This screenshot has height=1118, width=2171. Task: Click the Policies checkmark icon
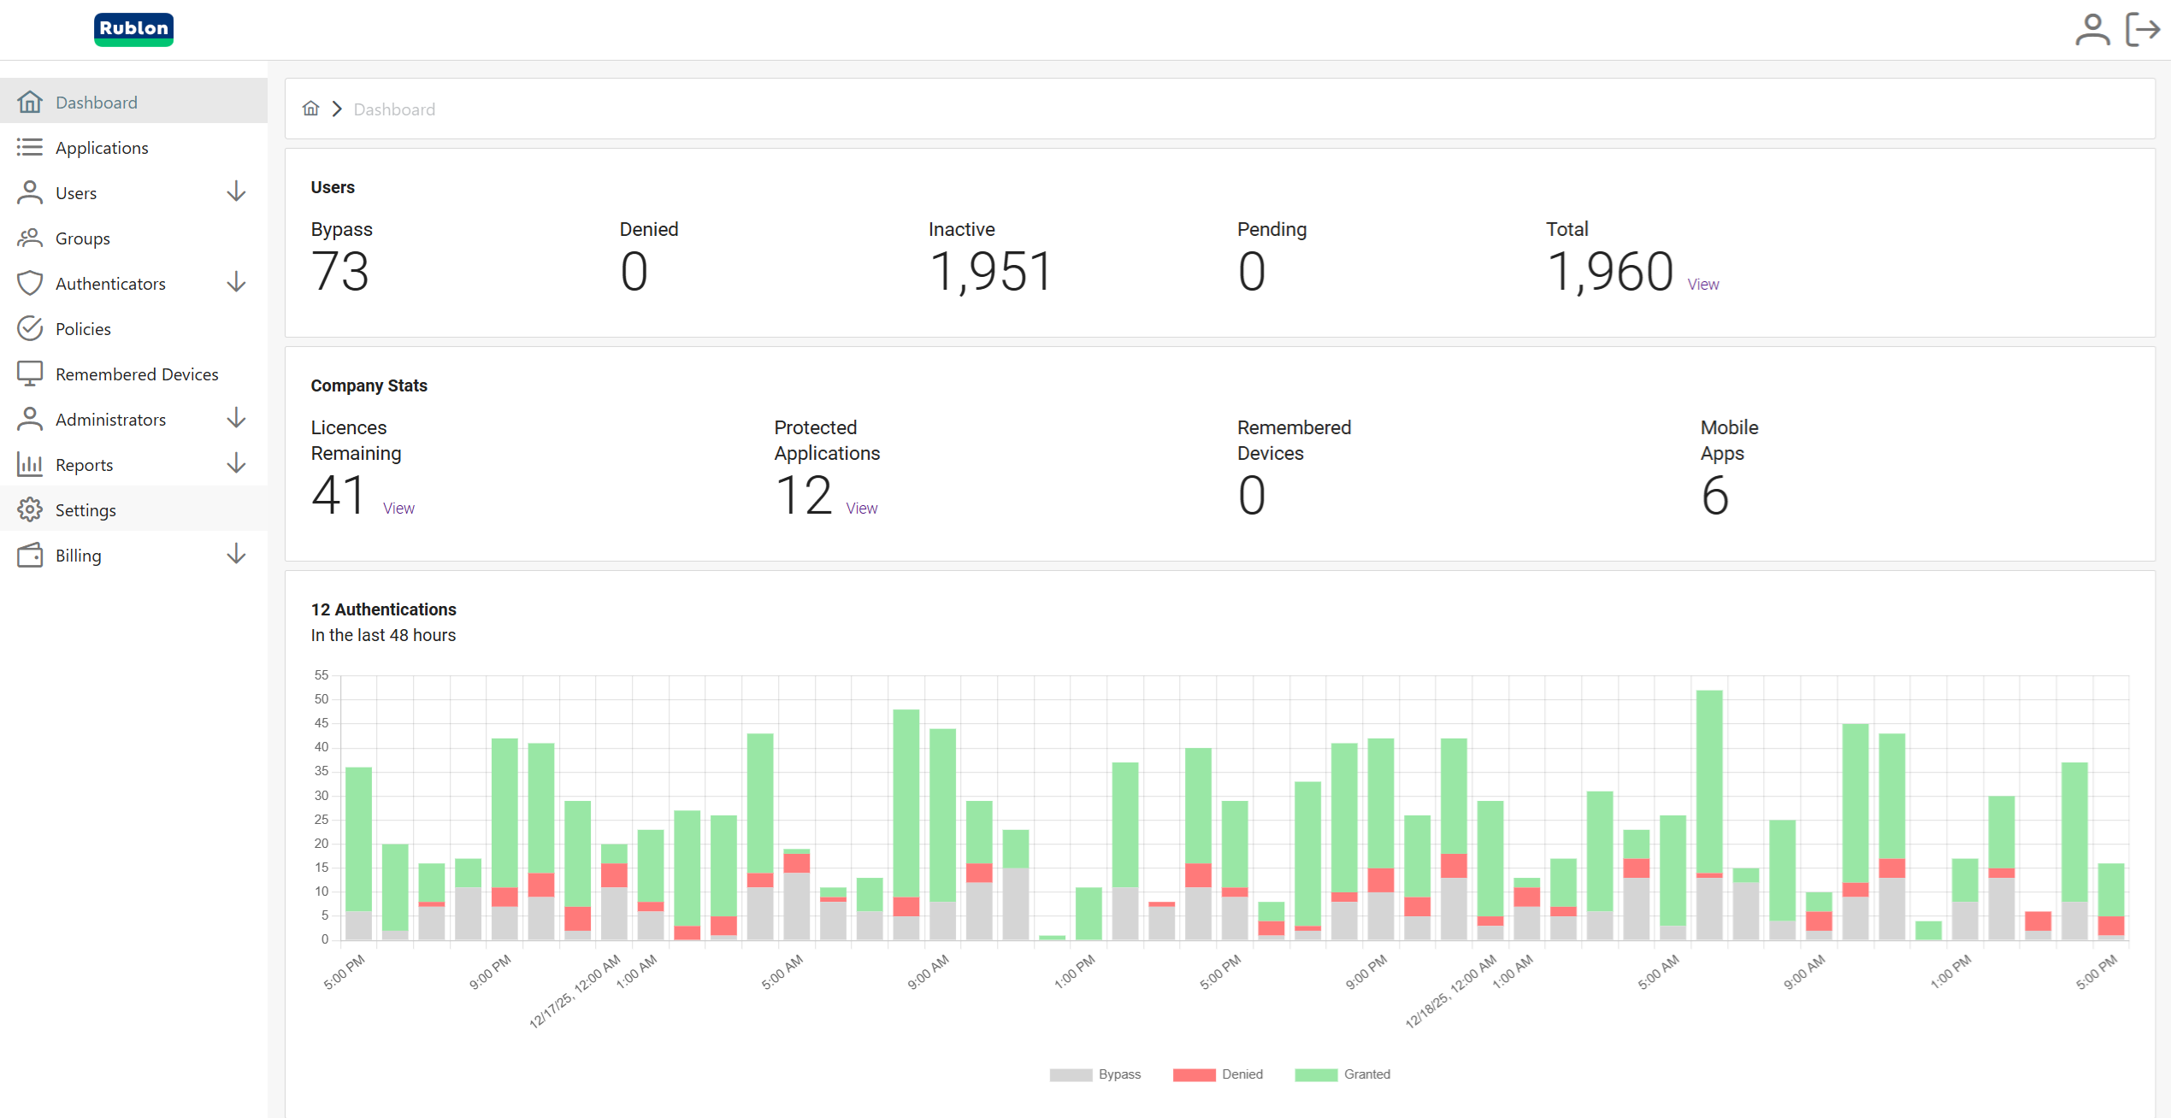(30, 328)
